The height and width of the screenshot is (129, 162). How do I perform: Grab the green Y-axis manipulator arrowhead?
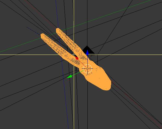pyautogui.click(x=70, y=77)
